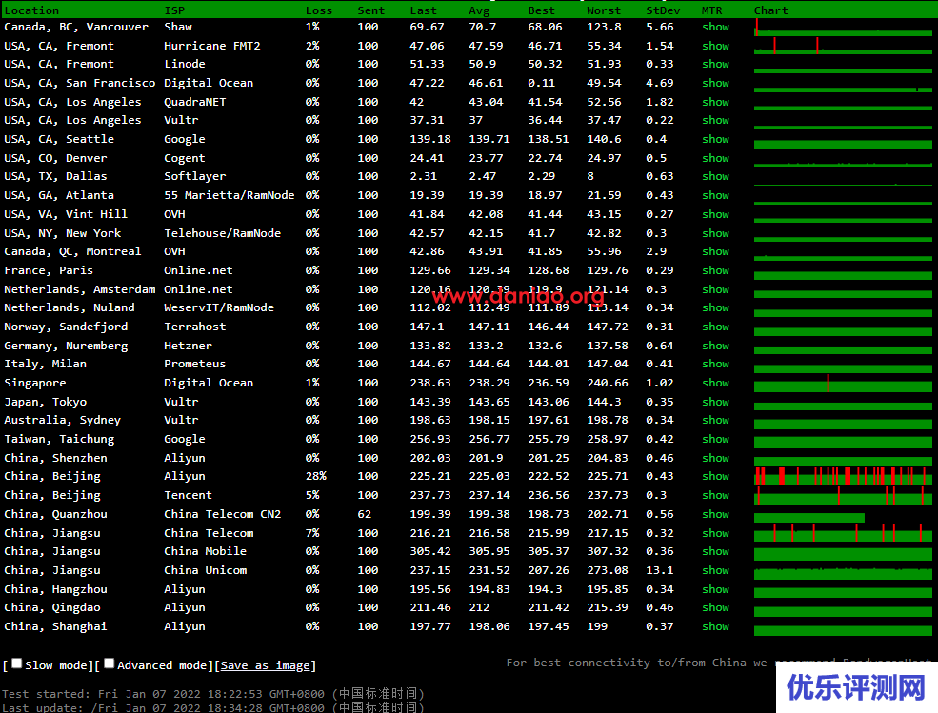Show MTR for Nuremberg Hetzner row
The width and height of the screenshot is (938, 713).
pos(715,346)
